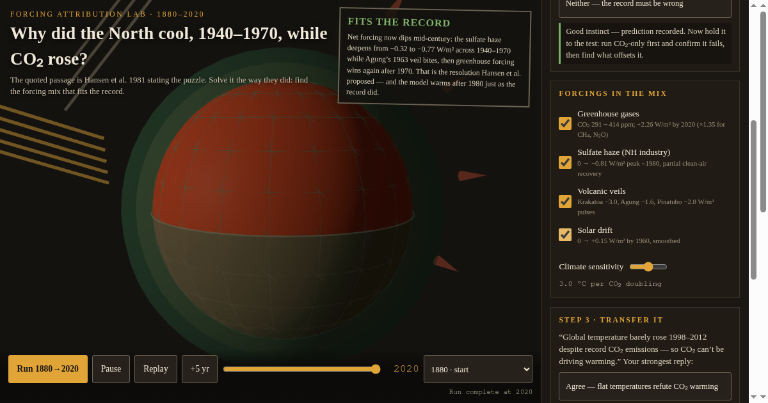The width and height of the screenshot is (768, 403).
Task: Disable the Solar drift forcing
Action: (565, 235)
